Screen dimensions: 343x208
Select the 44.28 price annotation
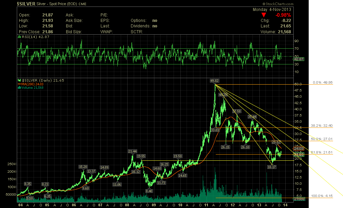point(223,95)
